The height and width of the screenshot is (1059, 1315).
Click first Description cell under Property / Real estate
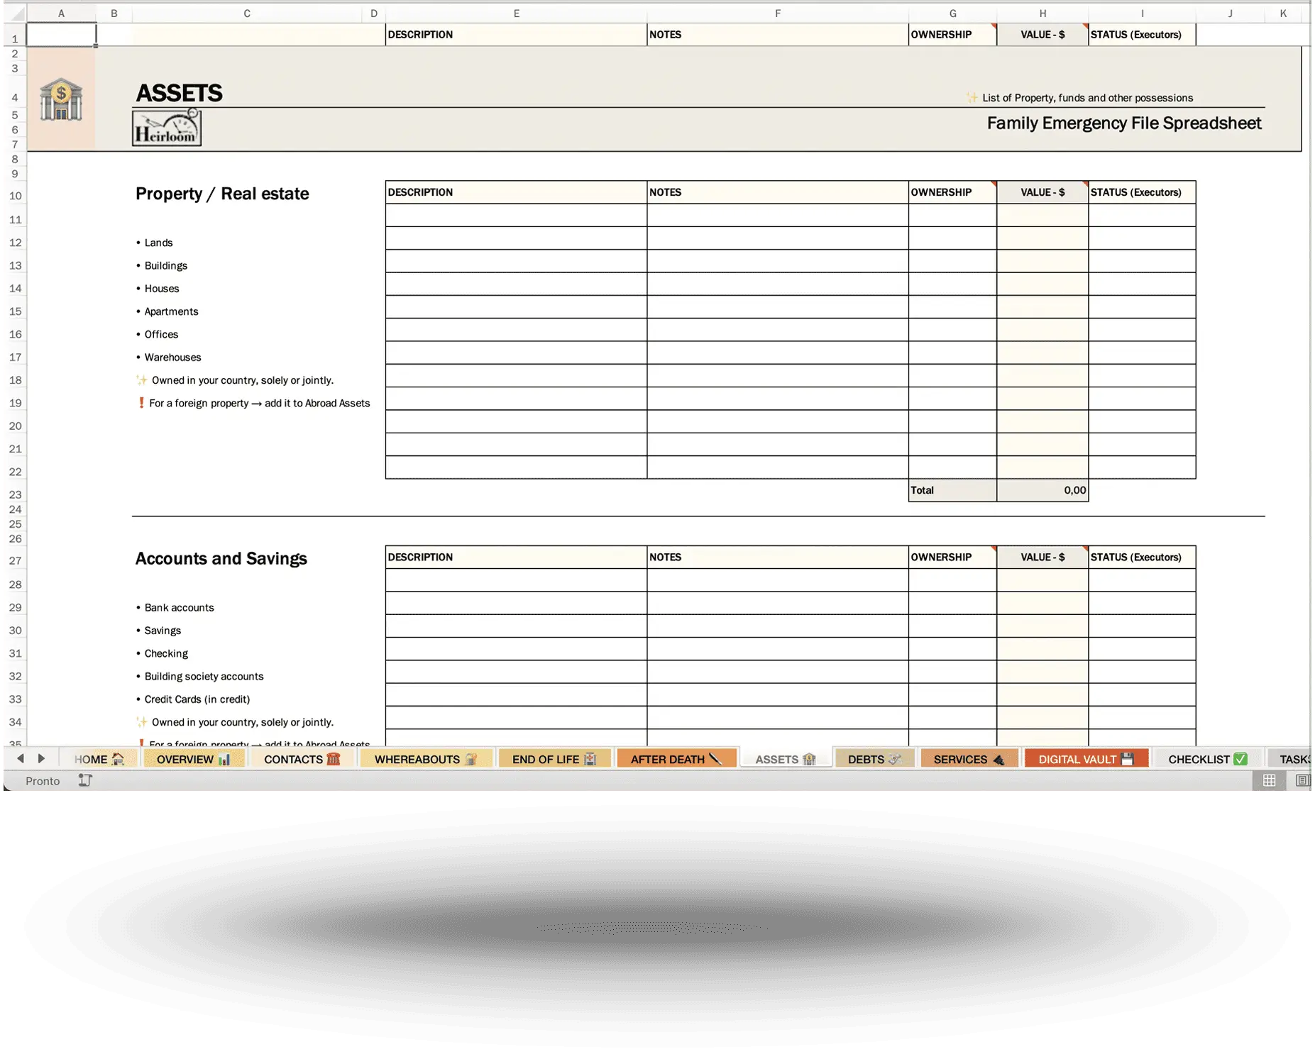click(x=516, y=216)
